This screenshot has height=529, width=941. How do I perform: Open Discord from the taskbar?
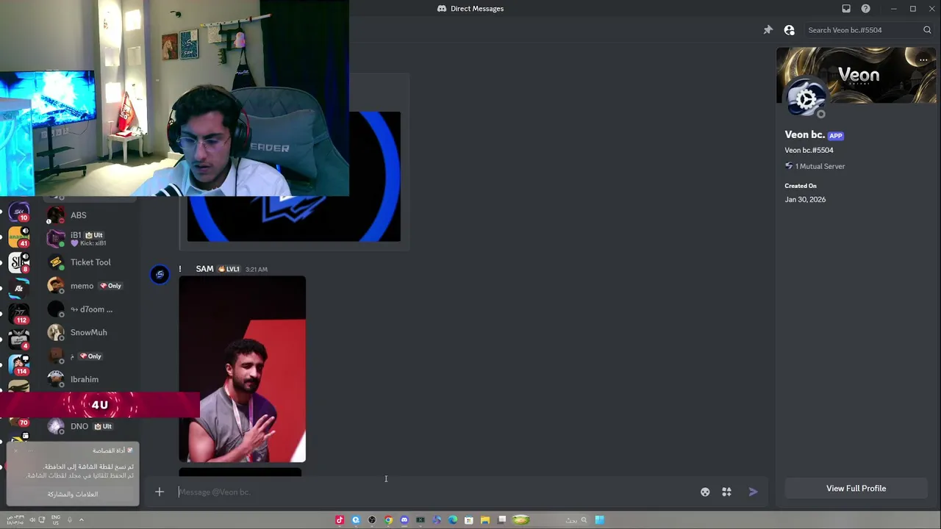(x=404, y=520)
